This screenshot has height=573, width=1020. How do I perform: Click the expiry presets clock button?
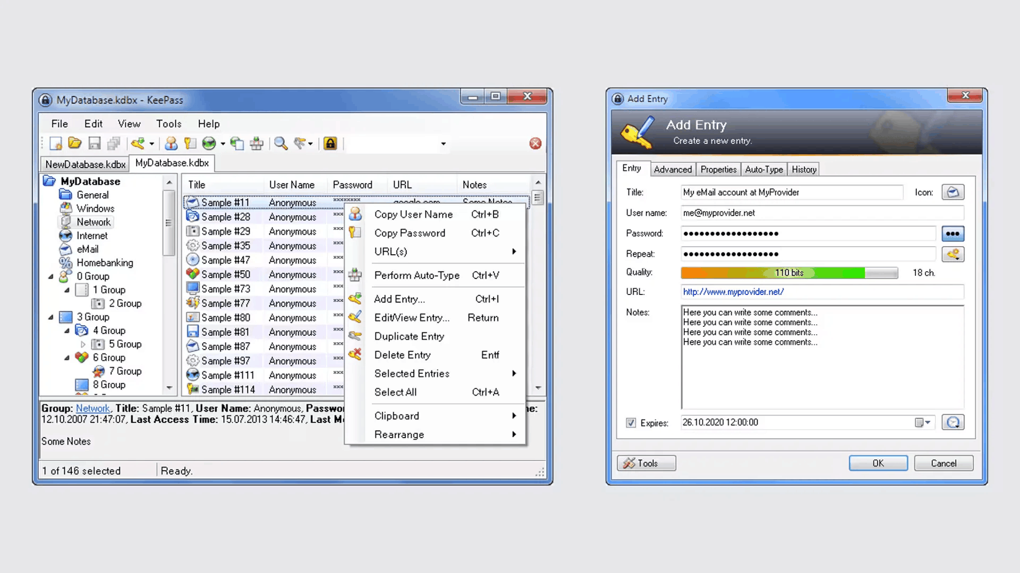coord(953,422)
